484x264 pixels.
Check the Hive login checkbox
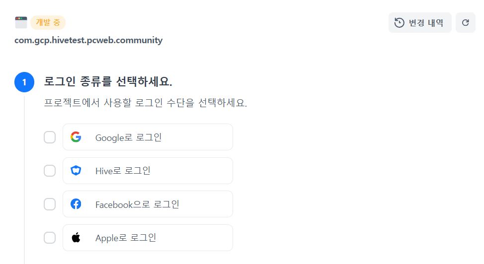coord(50,171)
